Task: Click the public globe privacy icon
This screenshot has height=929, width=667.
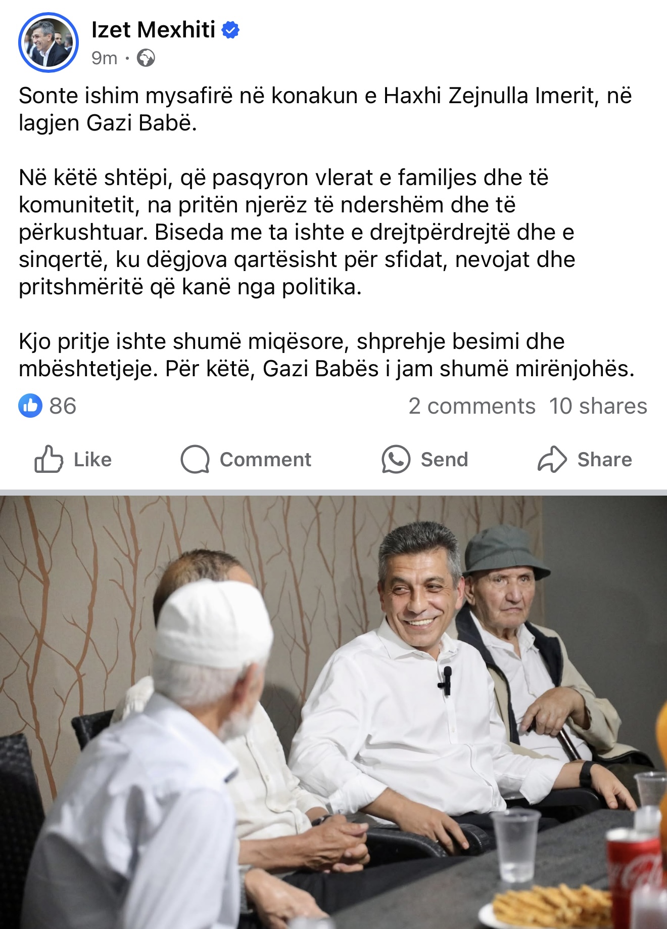Action: (146, 58)
